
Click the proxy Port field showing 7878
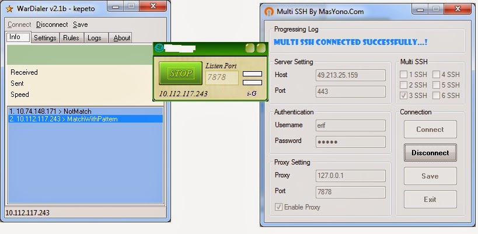pyautogui.click(x=351, y=192)
